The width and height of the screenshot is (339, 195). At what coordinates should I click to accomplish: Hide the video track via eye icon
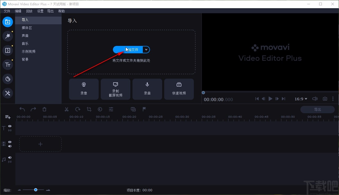[x=10, y=142]
